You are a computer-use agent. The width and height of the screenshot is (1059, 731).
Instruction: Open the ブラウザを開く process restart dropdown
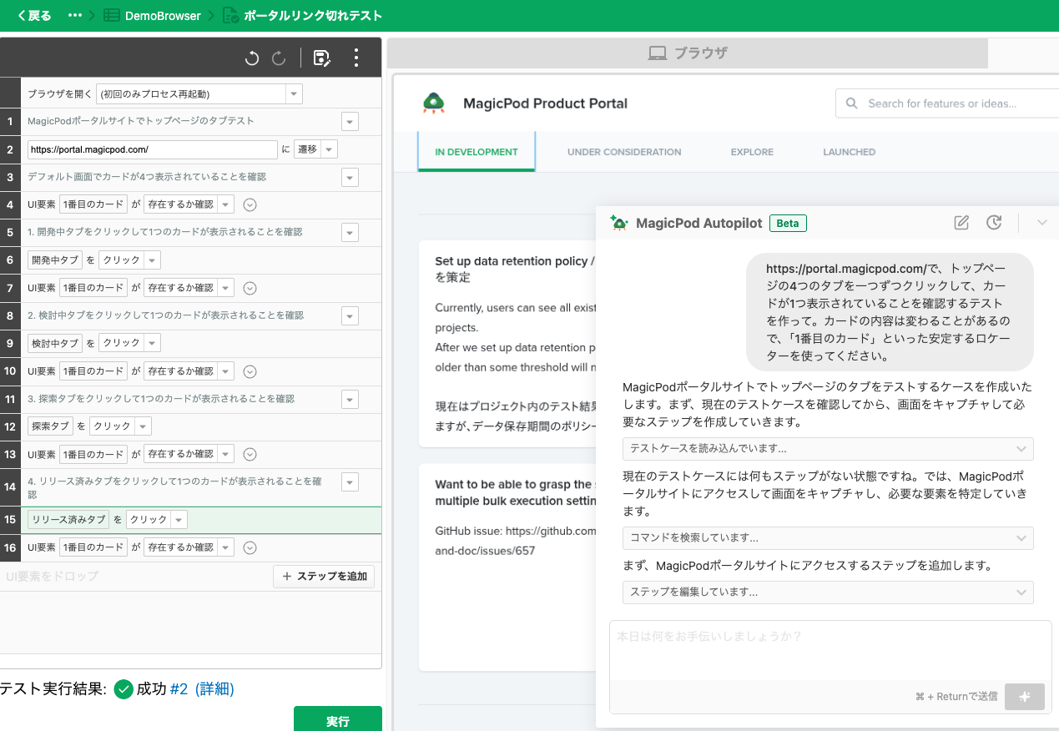tap(294, 93)
